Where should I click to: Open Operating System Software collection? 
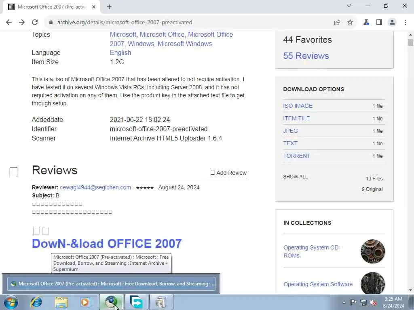318,284
